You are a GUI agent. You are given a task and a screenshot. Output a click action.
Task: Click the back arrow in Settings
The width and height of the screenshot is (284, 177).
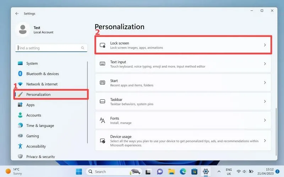(x=17, y=13)
